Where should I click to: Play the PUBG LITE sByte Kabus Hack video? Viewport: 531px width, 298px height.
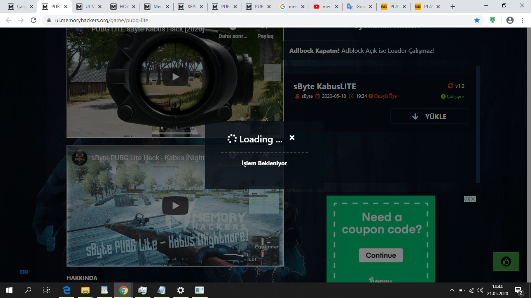175,77
